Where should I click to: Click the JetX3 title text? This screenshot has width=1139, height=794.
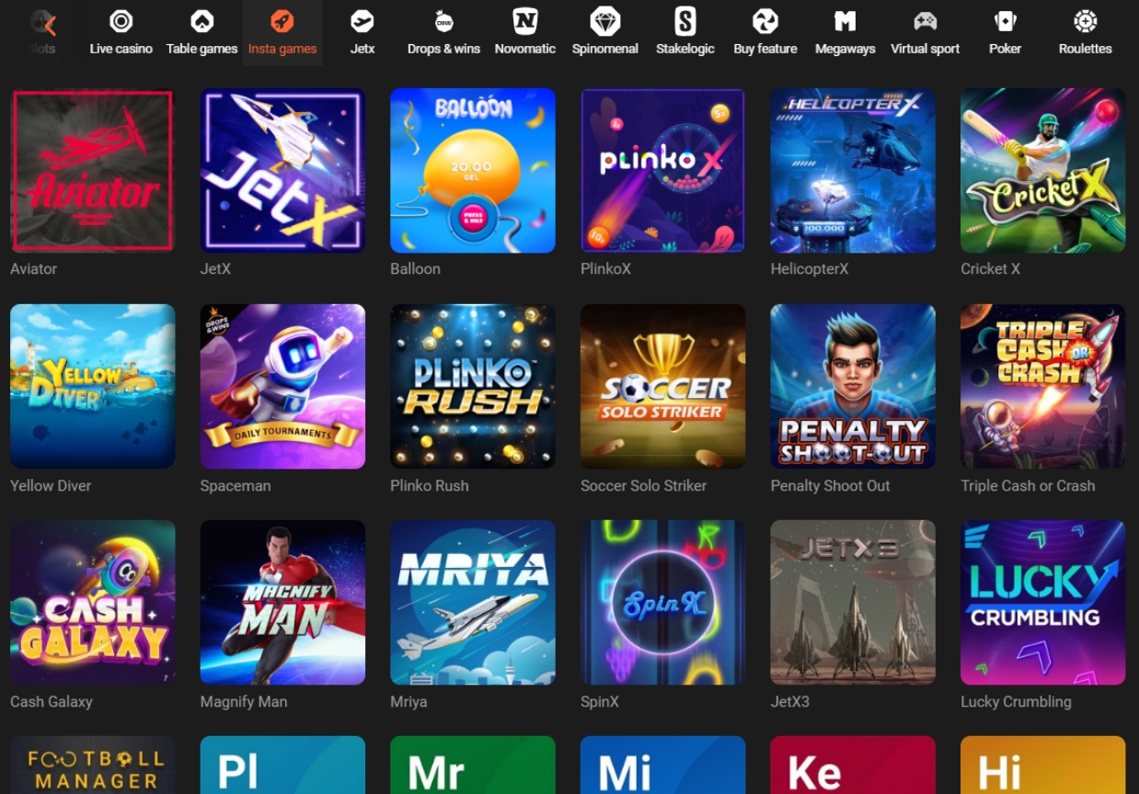pyautogui.click(x=789, y=701)
